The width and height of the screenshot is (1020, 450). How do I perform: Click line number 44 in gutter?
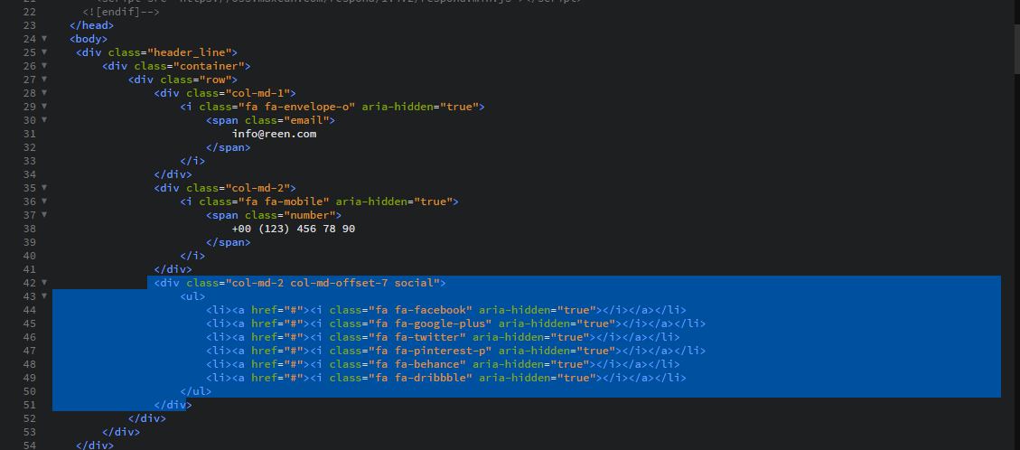(x=29, y=310)
